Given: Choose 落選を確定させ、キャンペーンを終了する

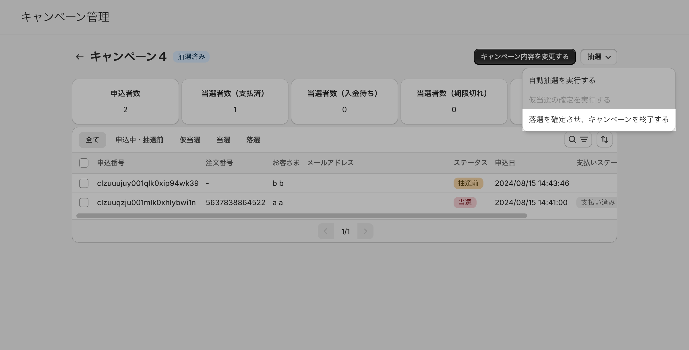Looking at the screenshot, I should [599, 120].
